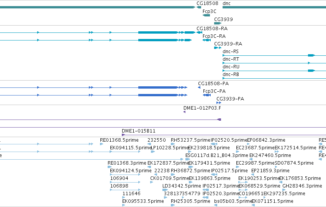Image resolution: width=326 pixels, height=207 pixels.
Task: Select the CG18508 gene label
Action: click(207, 3)
